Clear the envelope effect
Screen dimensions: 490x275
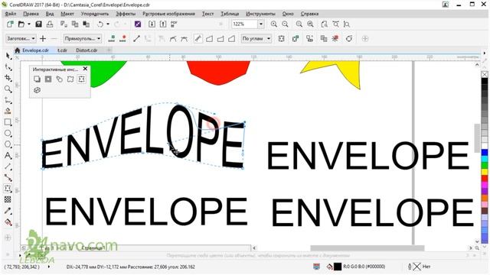(x=335, y=39)
